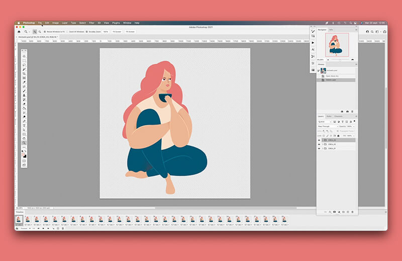
Task: Expand the CREA_02 layer group
Action: [323, 145]
